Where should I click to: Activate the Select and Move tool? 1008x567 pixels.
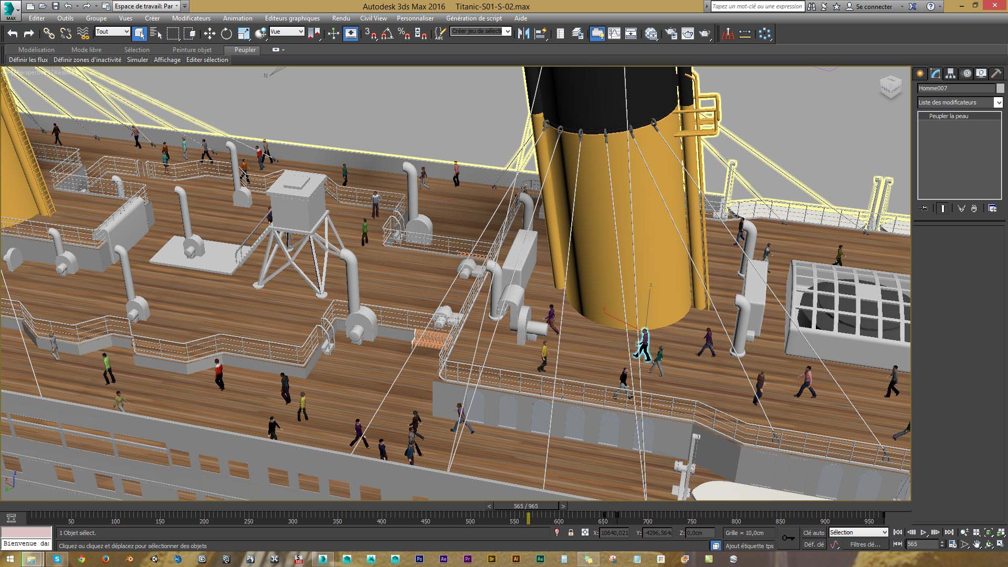tap(209, 34)
